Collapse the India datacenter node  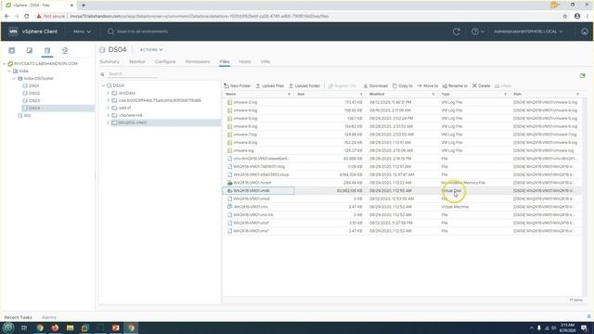(x=9, y=71)
